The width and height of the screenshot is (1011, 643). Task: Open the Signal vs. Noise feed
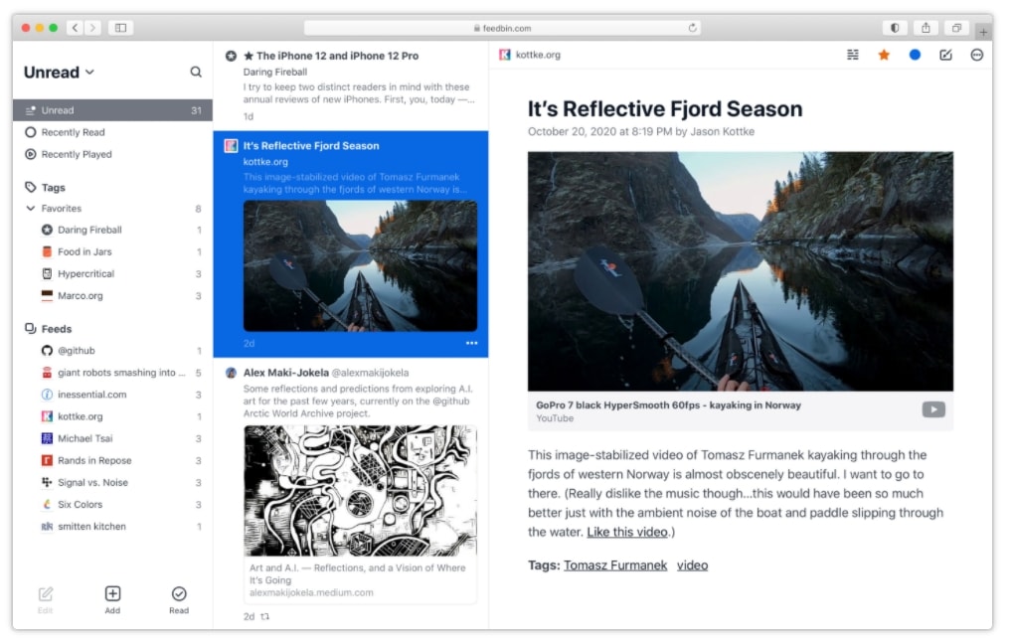113,482
